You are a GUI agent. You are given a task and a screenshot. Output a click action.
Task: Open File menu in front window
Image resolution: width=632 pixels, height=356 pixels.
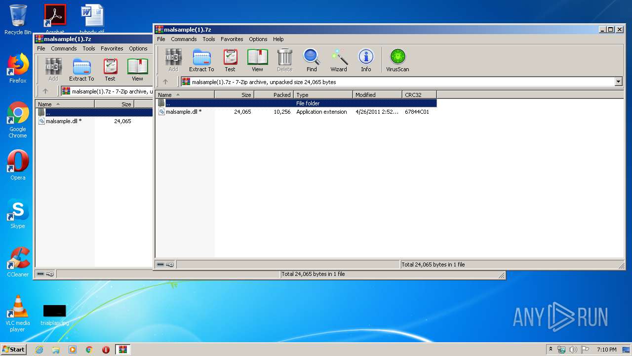161,39
